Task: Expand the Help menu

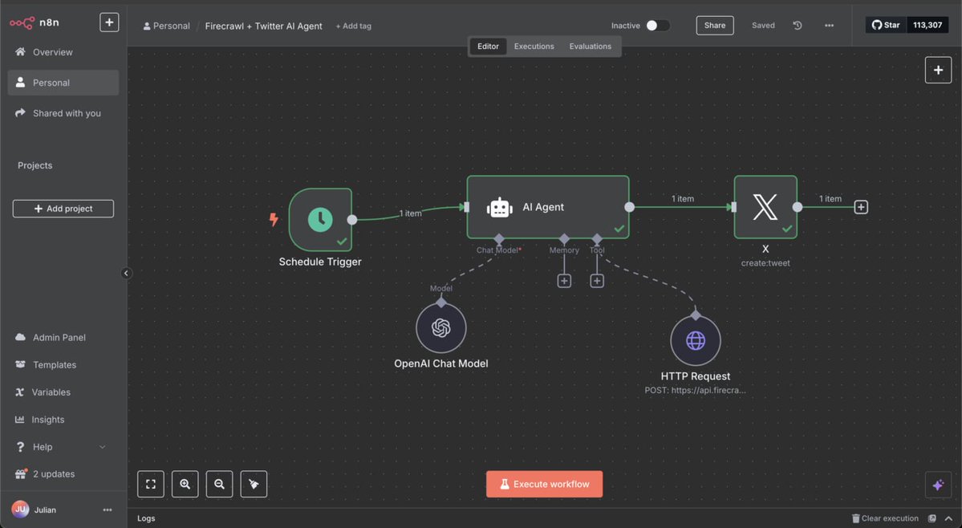Action: pyautogui.click(x=60, y=447)
